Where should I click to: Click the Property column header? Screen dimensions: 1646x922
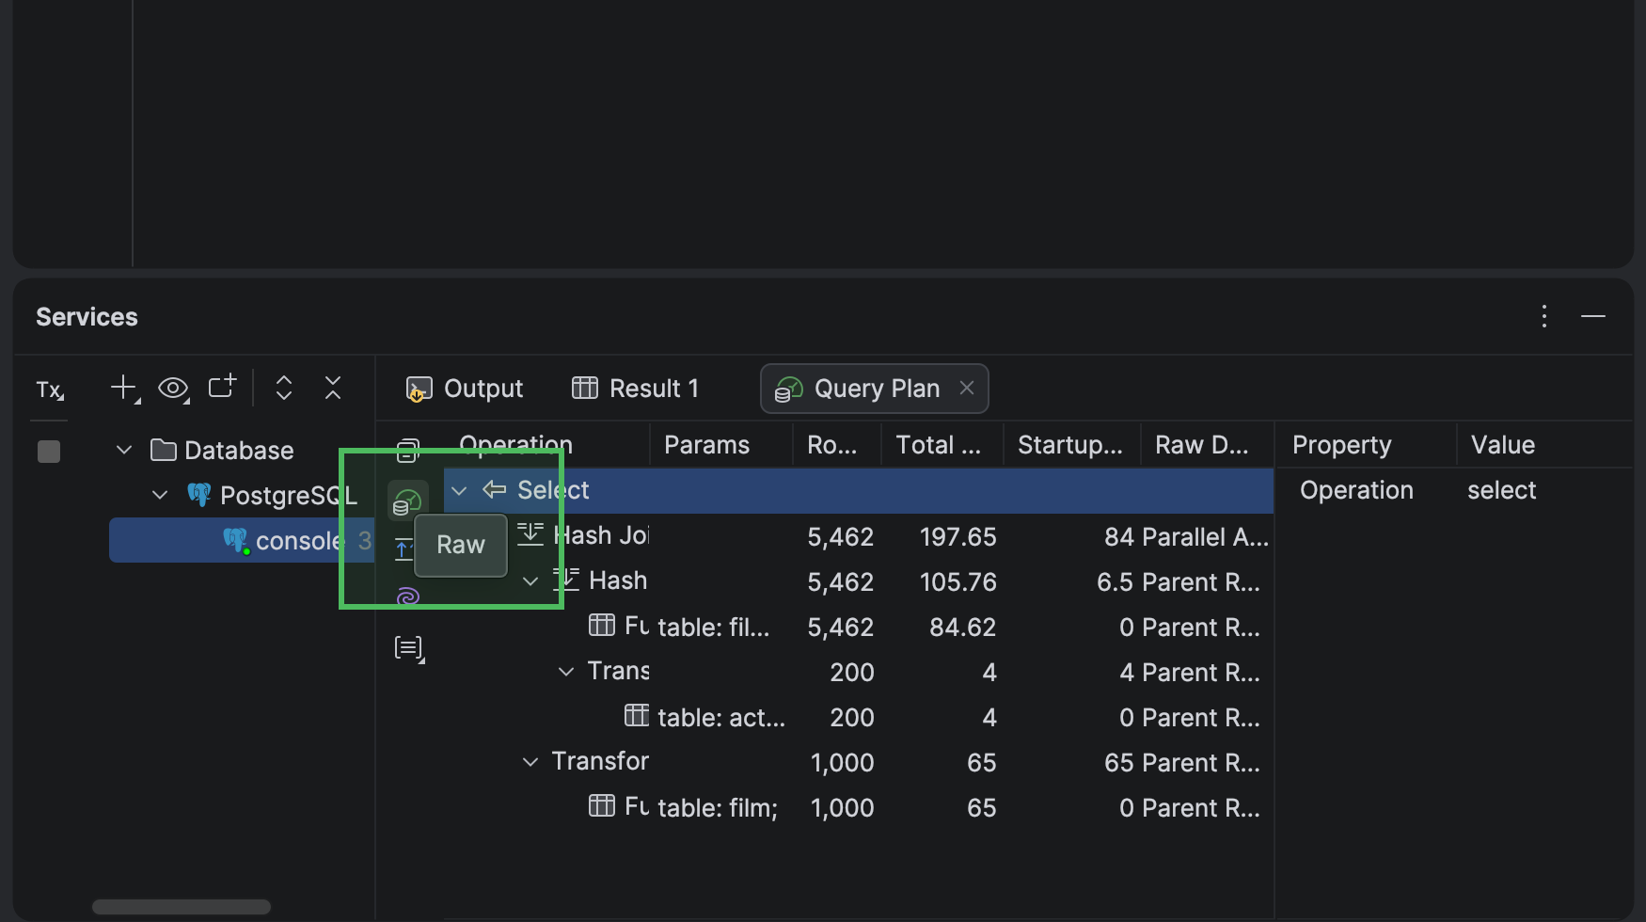[1341, 445]
